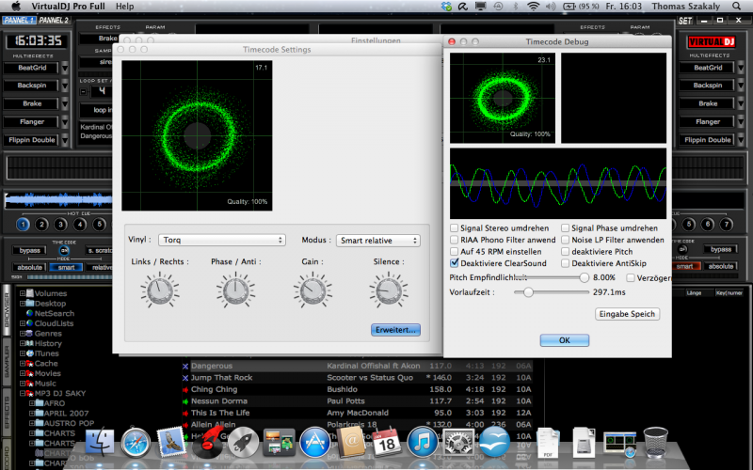Tick Auf 45 RPM einstellen checkbox
The width and height of the screenshot is (753, 470).
click(455, 251)
